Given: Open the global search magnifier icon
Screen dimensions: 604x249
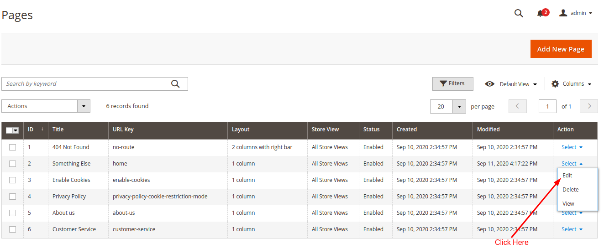Looking at the screenshot, I should point(519,13).
